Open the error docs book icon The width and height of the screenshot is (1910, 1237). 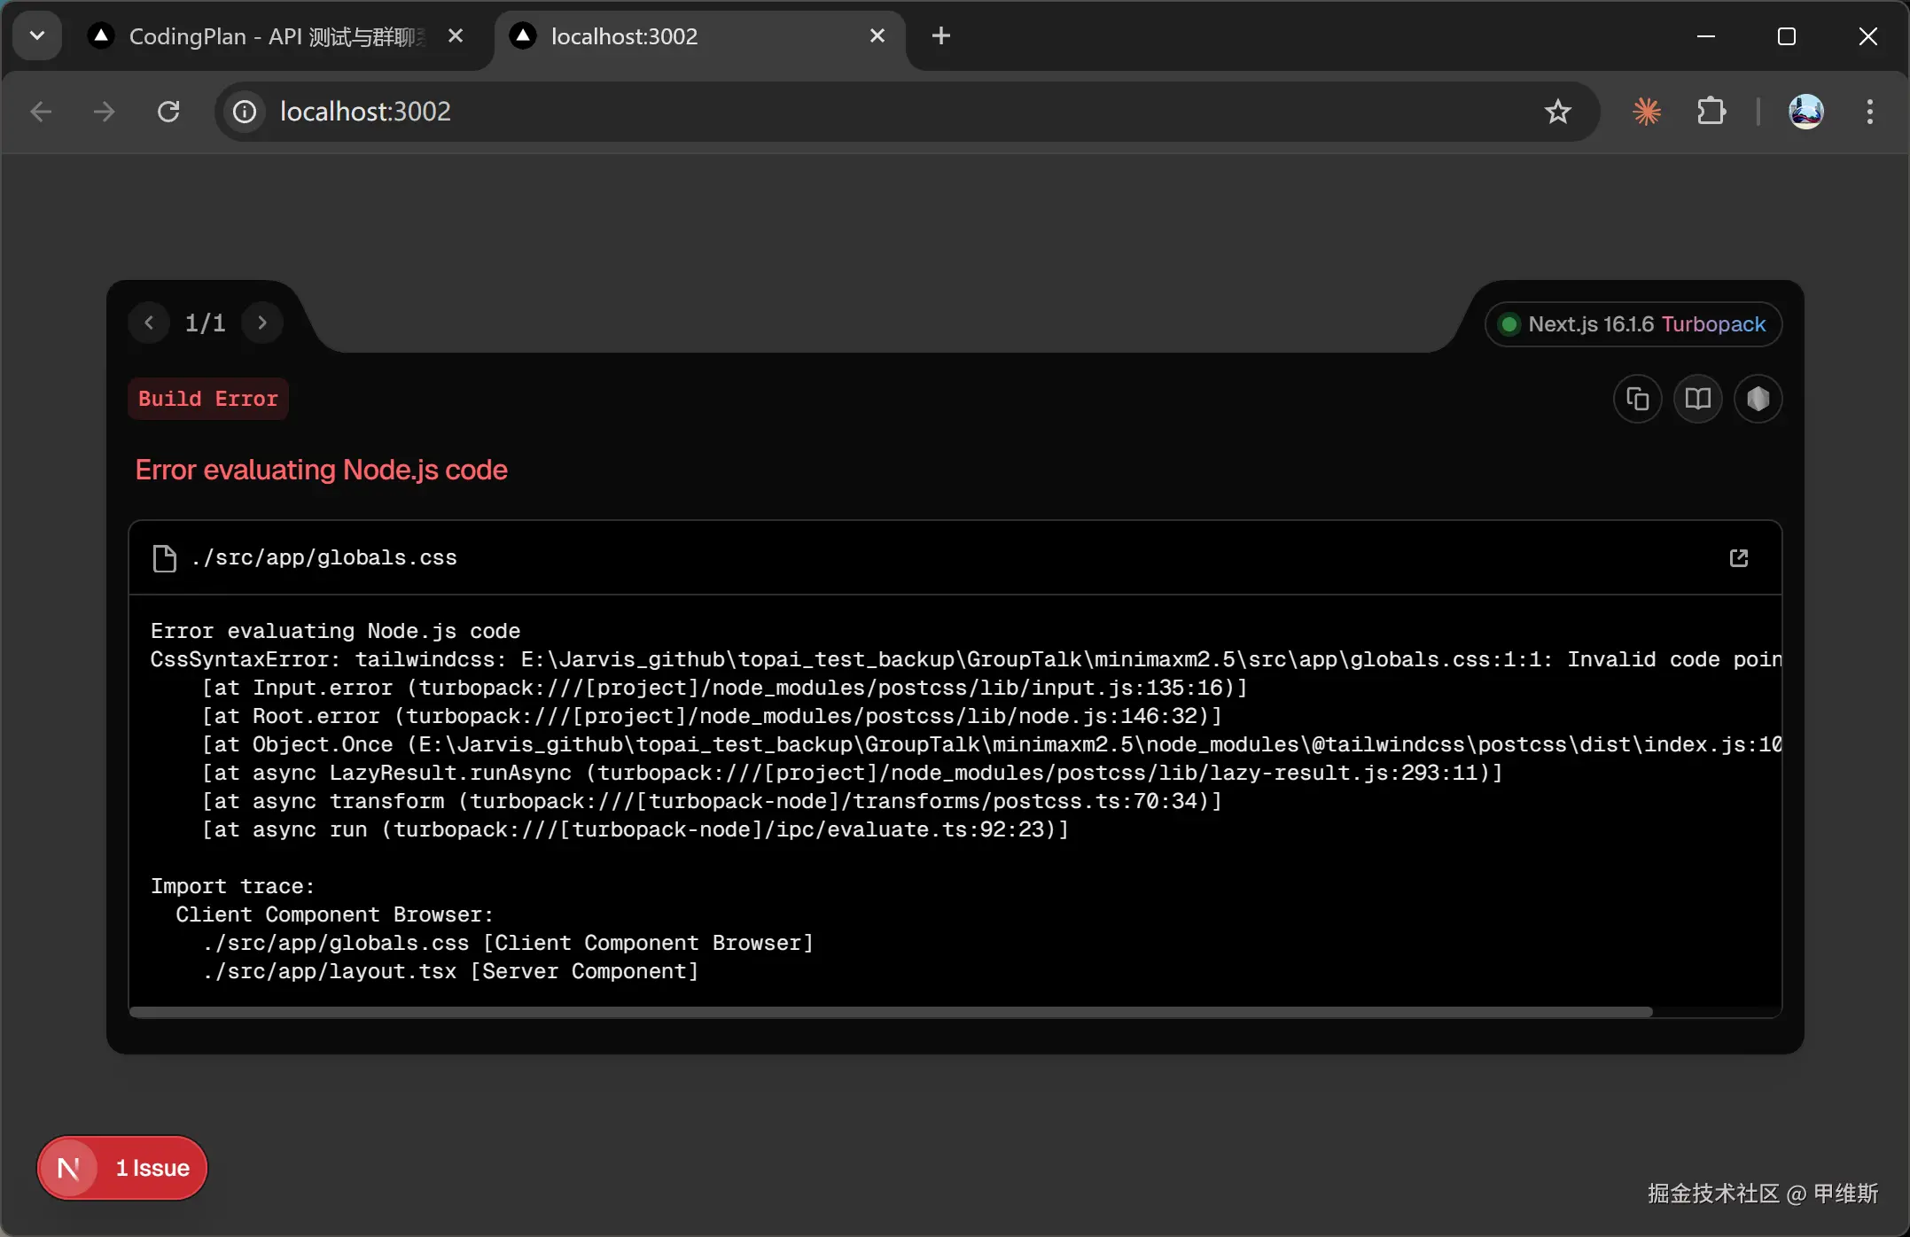click(x=1697, y=399)
